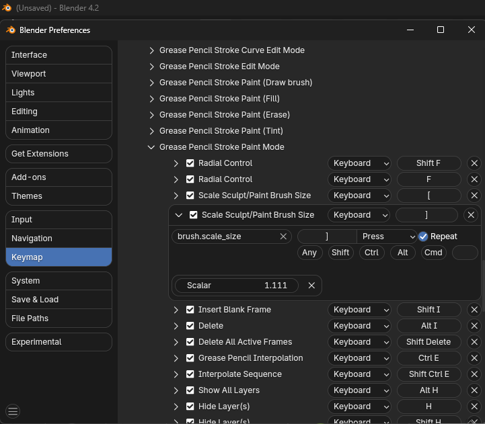Remove the Radial Control Shift F keymap entry
Image resolution: width=485 pixels, height=424 pixels.
(474, 163)
